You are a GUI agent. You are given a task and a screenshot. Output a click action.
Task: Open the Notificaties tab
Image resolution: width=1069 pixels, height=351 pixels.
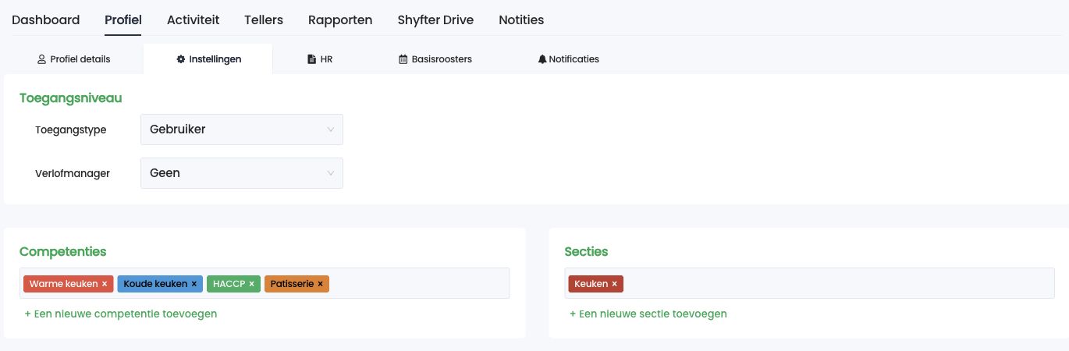point(568,58)
